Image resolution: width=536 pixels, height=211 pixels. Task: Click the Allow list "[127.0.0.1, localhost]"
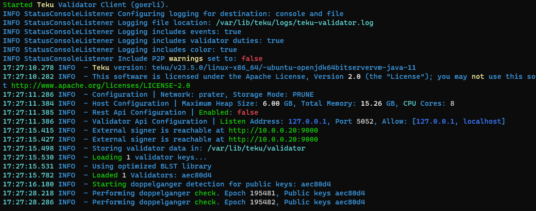[459, 121]
